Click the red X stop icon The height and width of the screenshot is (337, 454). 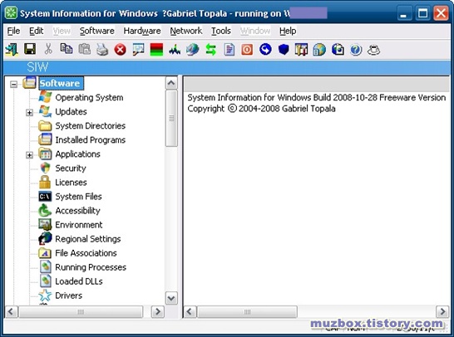click(121, 50)
